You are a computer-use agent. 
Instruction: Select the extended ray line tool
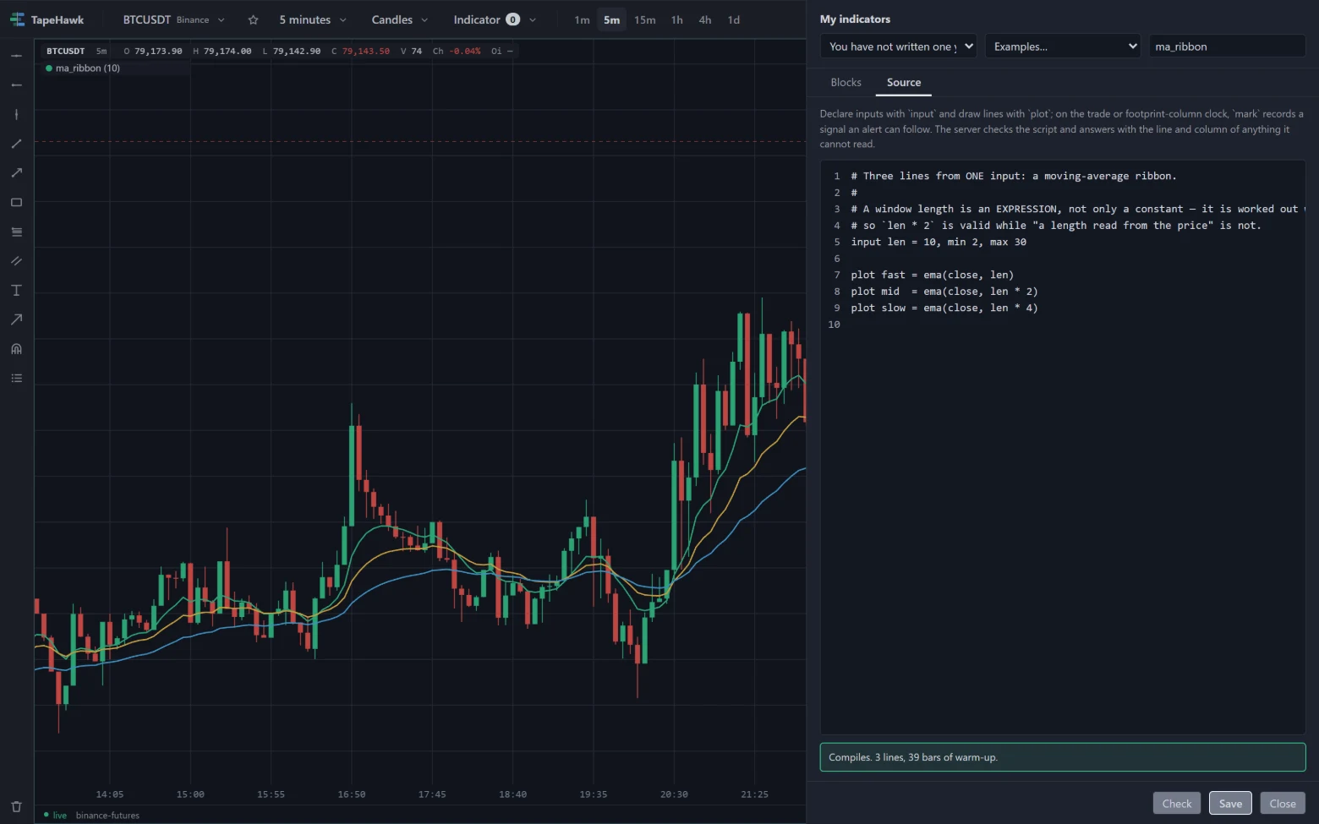16,173
